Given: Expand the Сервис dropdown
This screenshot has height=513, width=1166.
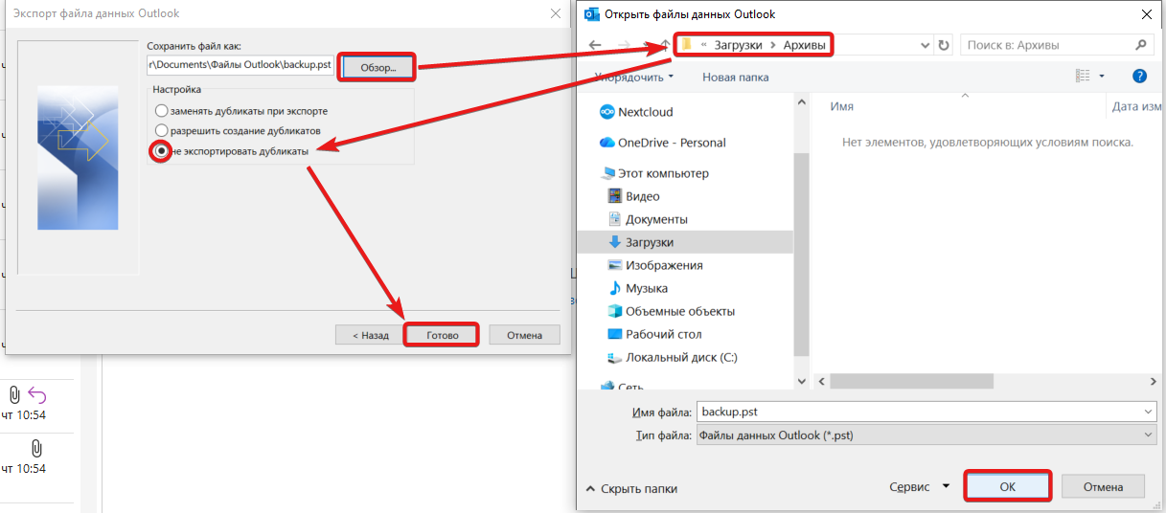Looking at the screenshot, I should tap(918, 487).
